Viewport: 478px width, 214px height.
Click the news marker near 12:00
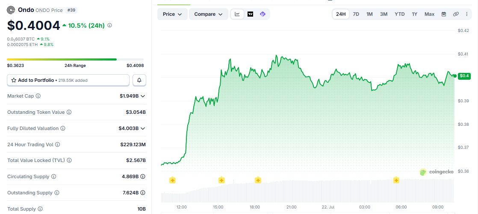click(x=172, y=180)
